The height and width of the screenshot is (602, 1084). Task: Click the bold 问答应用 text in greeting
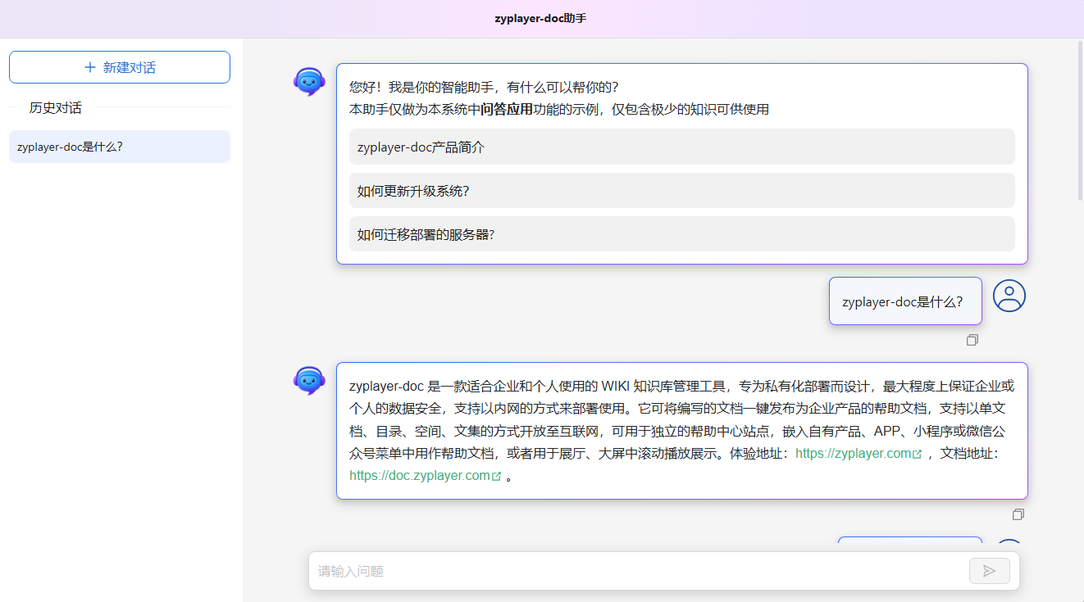pyautogui.click(x=507, y=109)
